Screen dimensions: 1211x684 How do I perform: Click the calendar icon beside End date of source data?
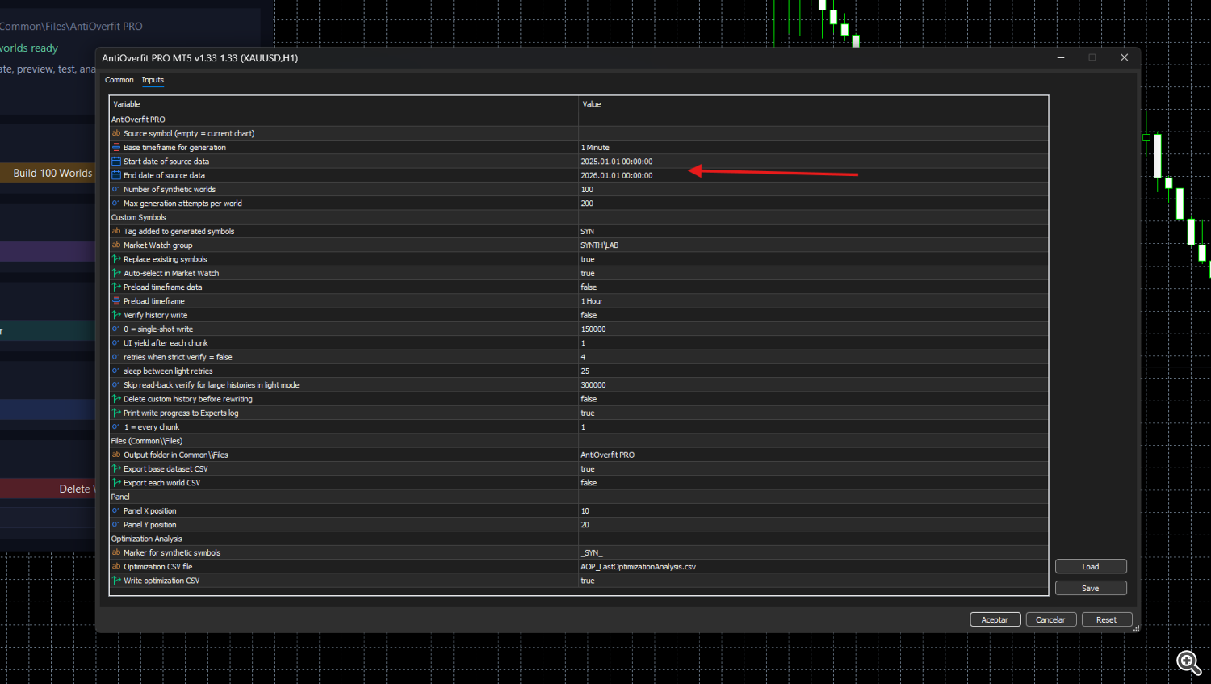[x=116, y=175]
